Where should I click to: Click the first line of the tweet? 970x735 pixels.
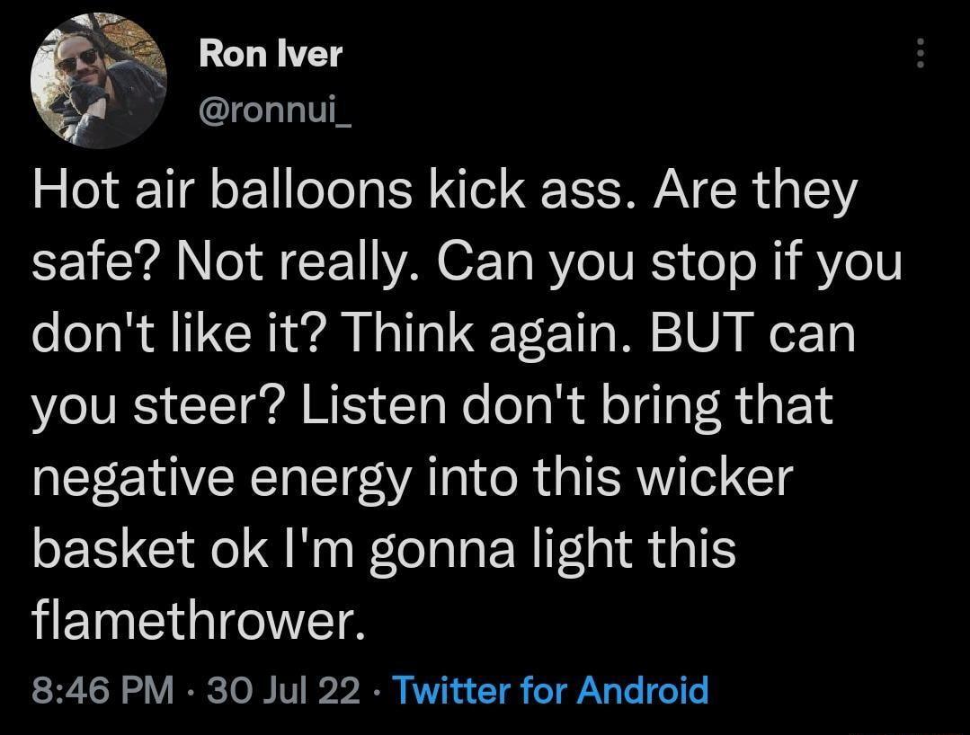[x=445, y=189]
